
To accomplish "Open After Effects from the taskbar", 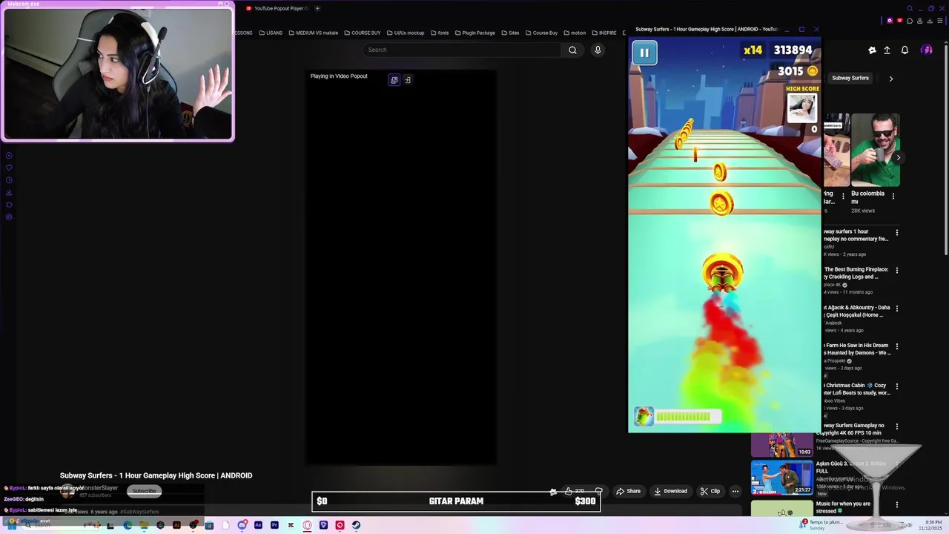I will (x=258, y=525).
